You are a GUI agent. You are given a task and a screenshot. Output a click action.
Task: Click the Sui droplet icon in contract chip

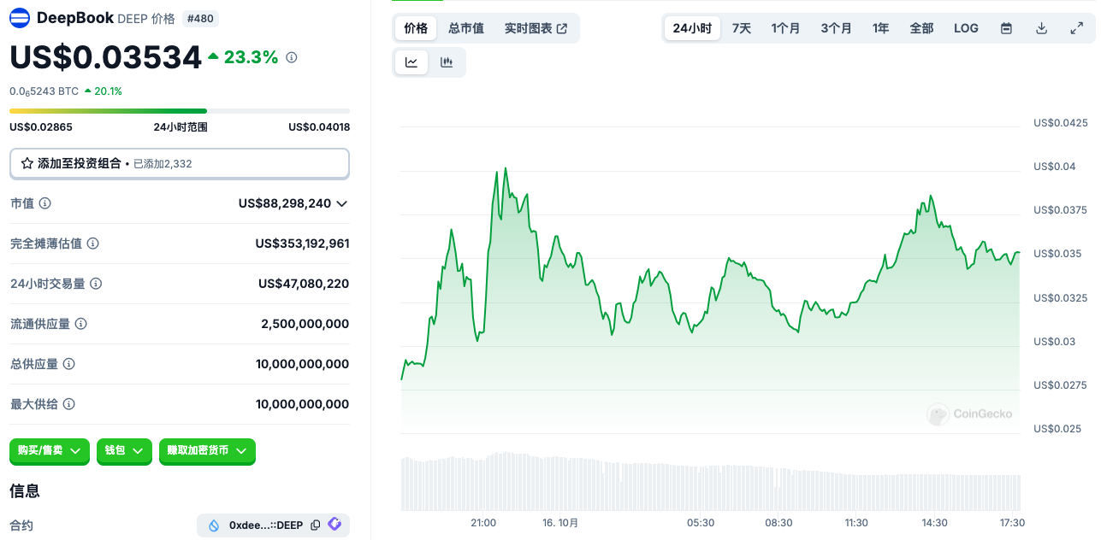pos(214,525)
